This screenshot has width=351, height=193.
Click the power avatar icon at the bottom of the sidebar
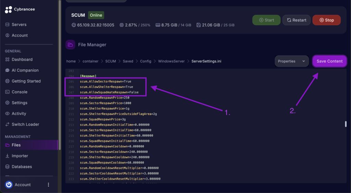point(9,185)
